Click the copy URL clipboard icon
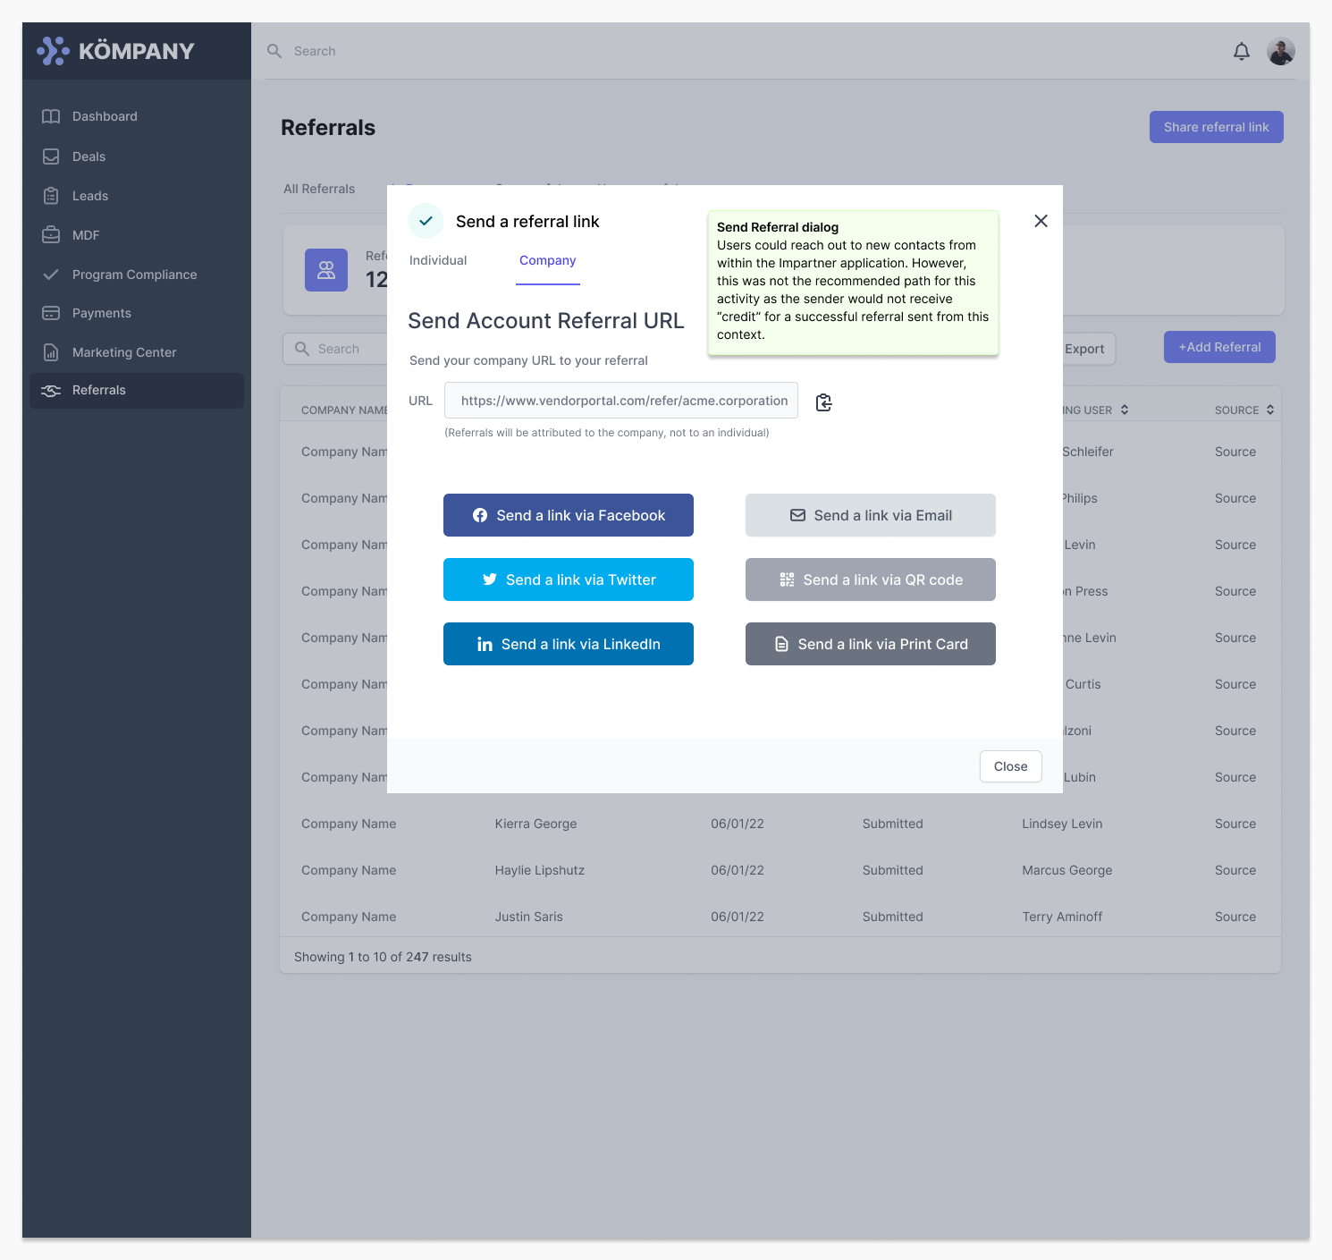Viewport: 1332px width, 1260px height. pyautogui.click(x=823, y=402)
